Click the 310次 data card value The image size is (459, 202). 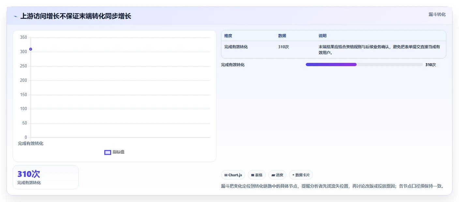[29, 174]
